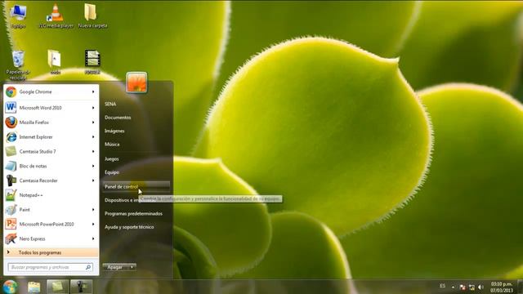Launch Internet Explorer
523x294 pixels.
(x=51, y=137)
